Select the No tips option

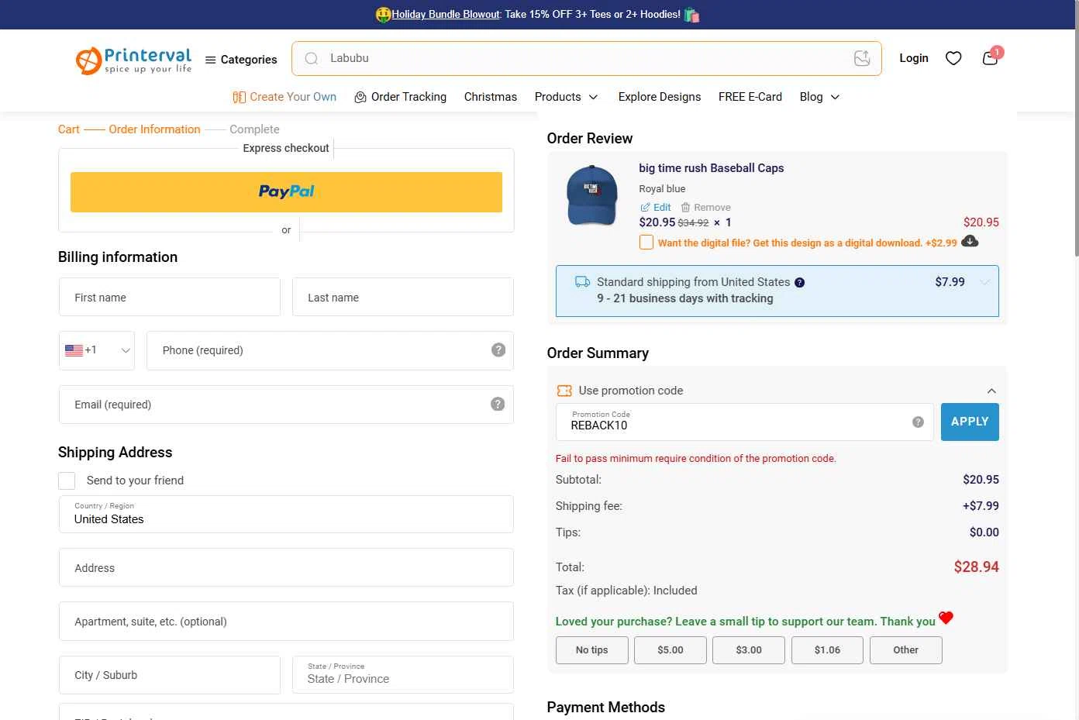591,650
